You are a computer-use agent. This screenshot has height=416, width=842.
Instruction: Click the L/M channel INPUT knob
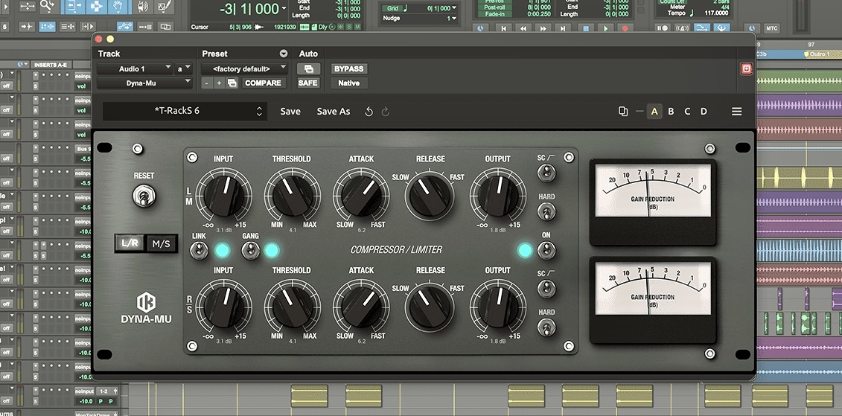[223, 194]
